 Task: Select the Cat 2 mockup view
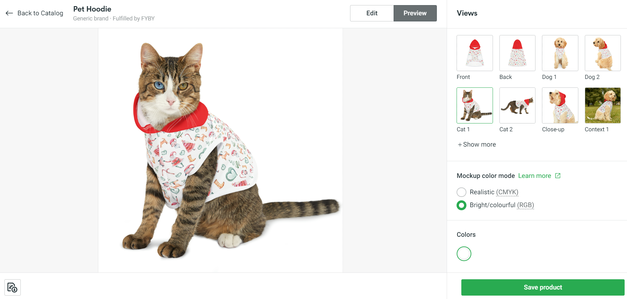coord(517,105)
